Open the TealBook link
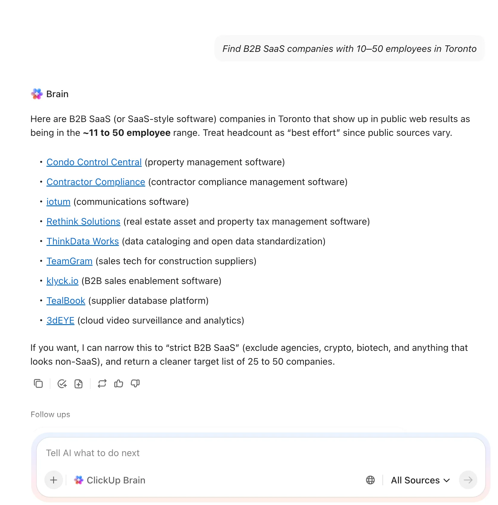 click(x=66, y=300)
